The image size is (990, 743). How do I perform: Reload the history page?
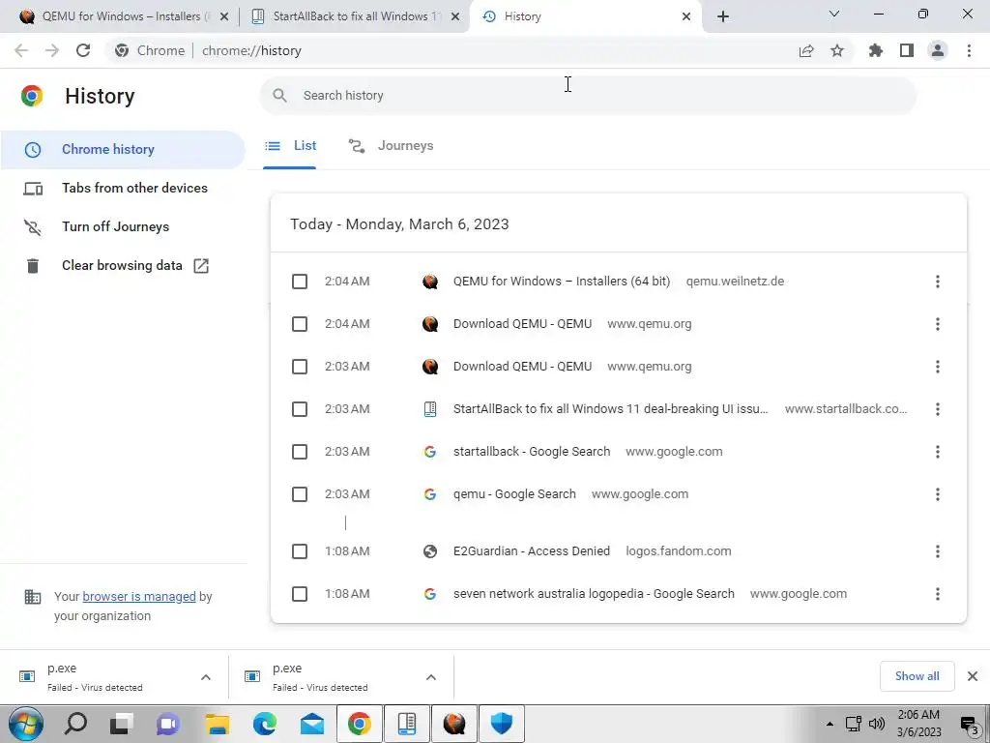[83, 50]
